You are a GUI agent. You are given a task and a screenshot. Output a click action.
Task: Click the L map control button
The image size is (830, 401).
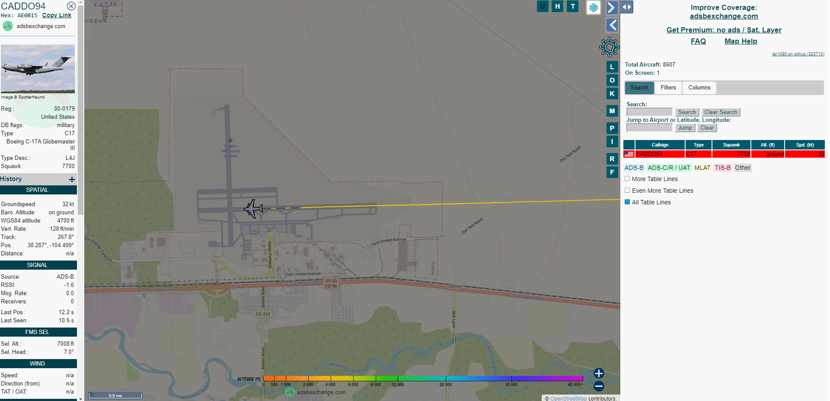tap(612, 67)
